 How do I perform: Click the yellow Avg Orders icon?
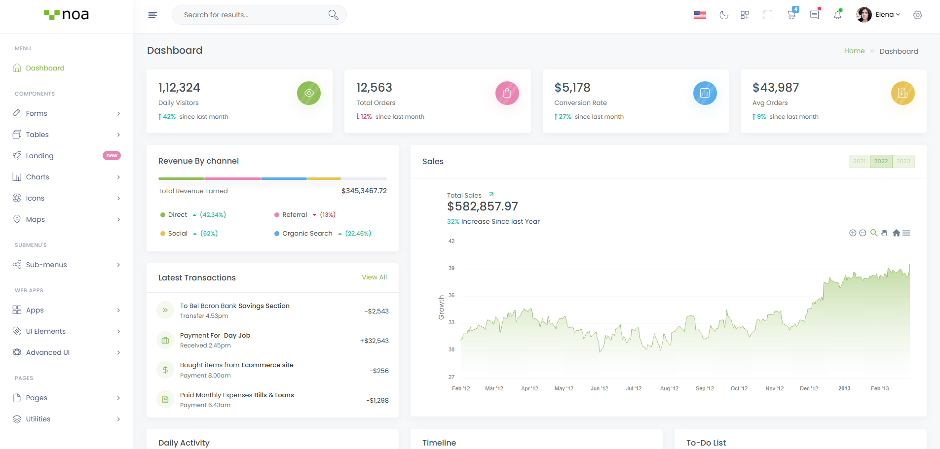click(x=902, y=93)
